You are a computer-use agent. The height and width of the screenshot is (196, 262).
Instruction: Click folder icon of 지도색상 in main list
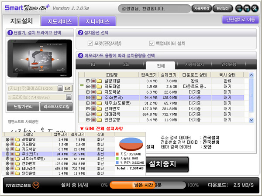coord(99,92)
